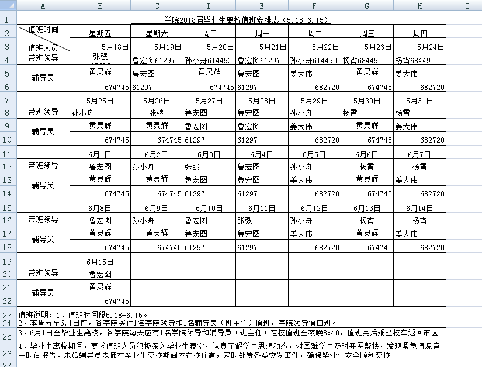Select the 5月24日 date cell

[x=419, y=47]
